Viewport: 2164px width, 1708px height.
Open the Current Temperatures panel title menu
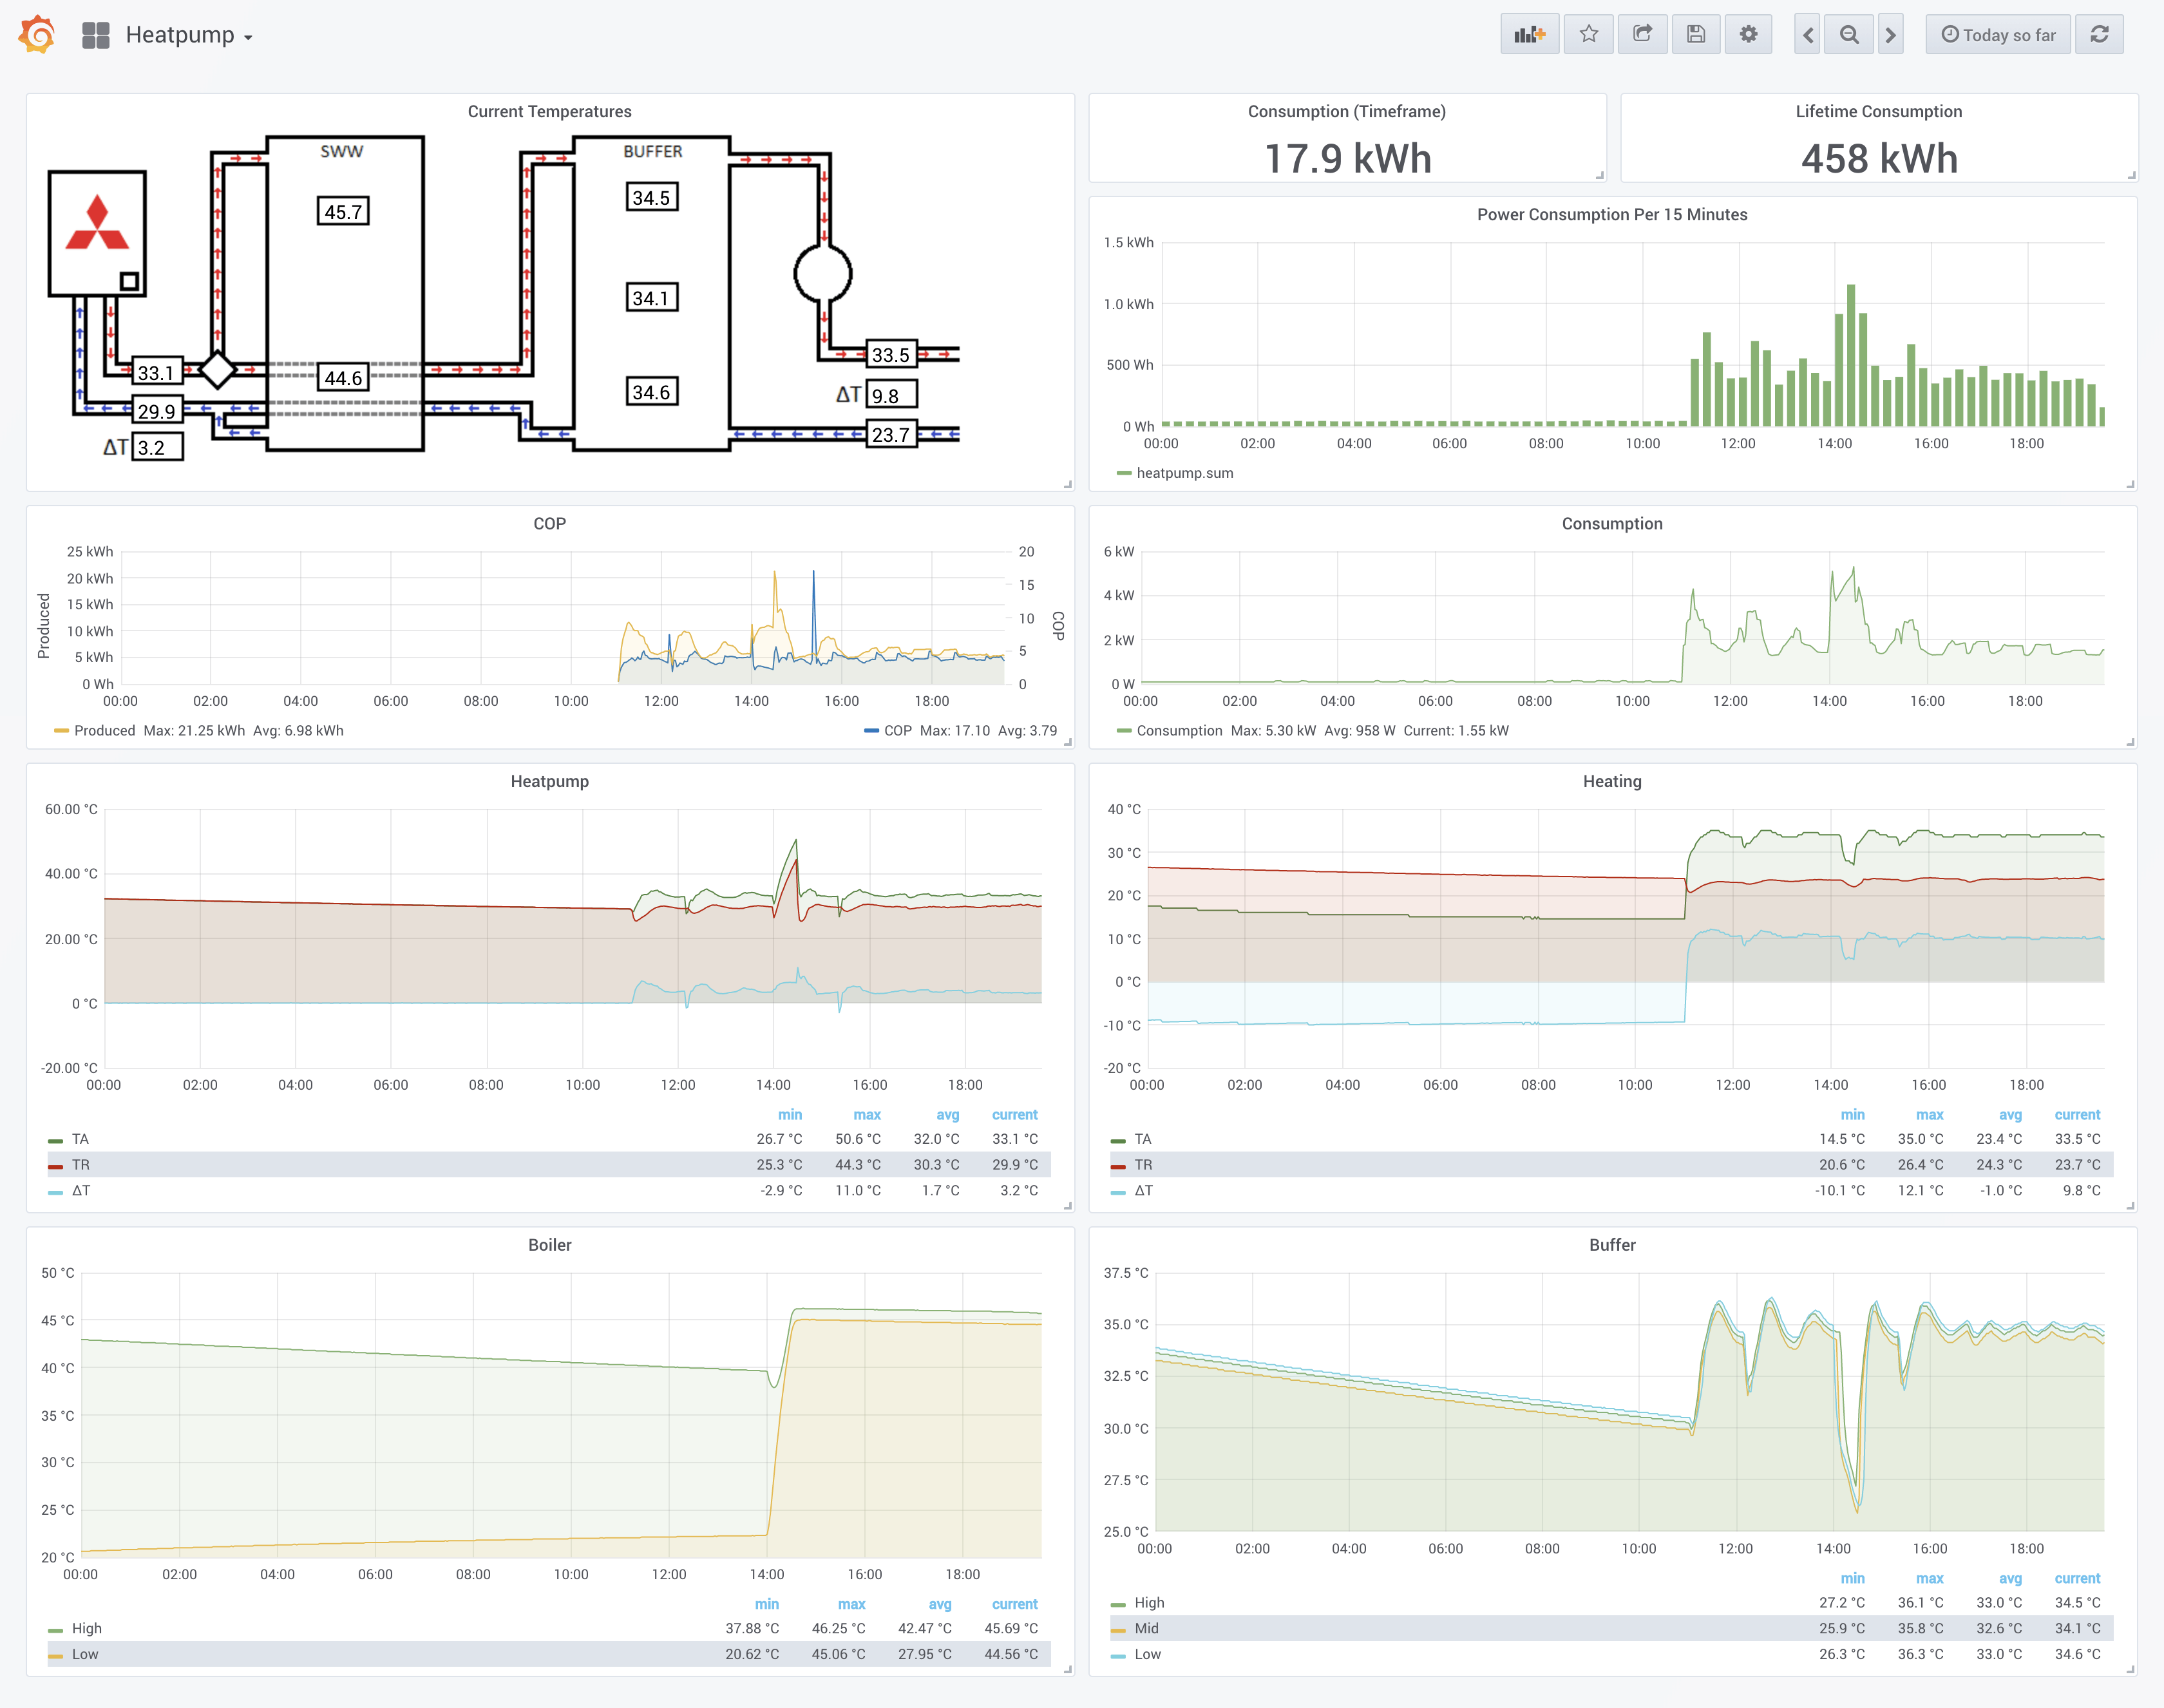pyautogui.click(x=549, y=111)
